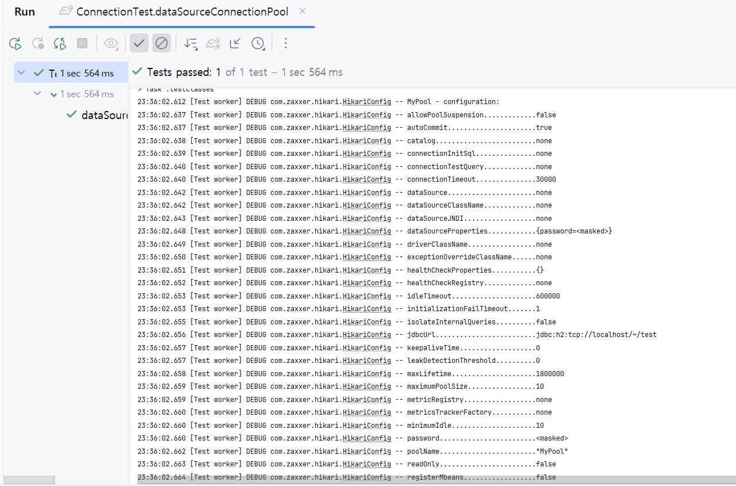
Task: Click the healthCheckProperties log entry
Action: (x=475, y=270)
